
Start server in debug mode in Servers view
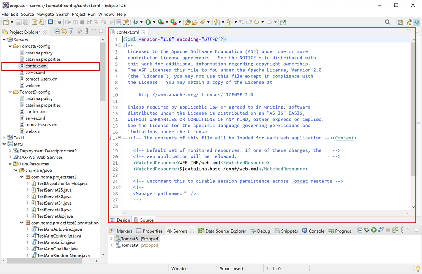point(367,230)
